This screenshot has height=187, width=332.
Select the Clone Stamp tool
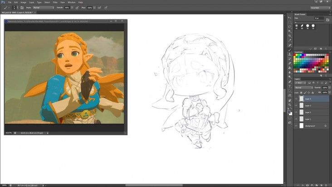pos(289,54)
